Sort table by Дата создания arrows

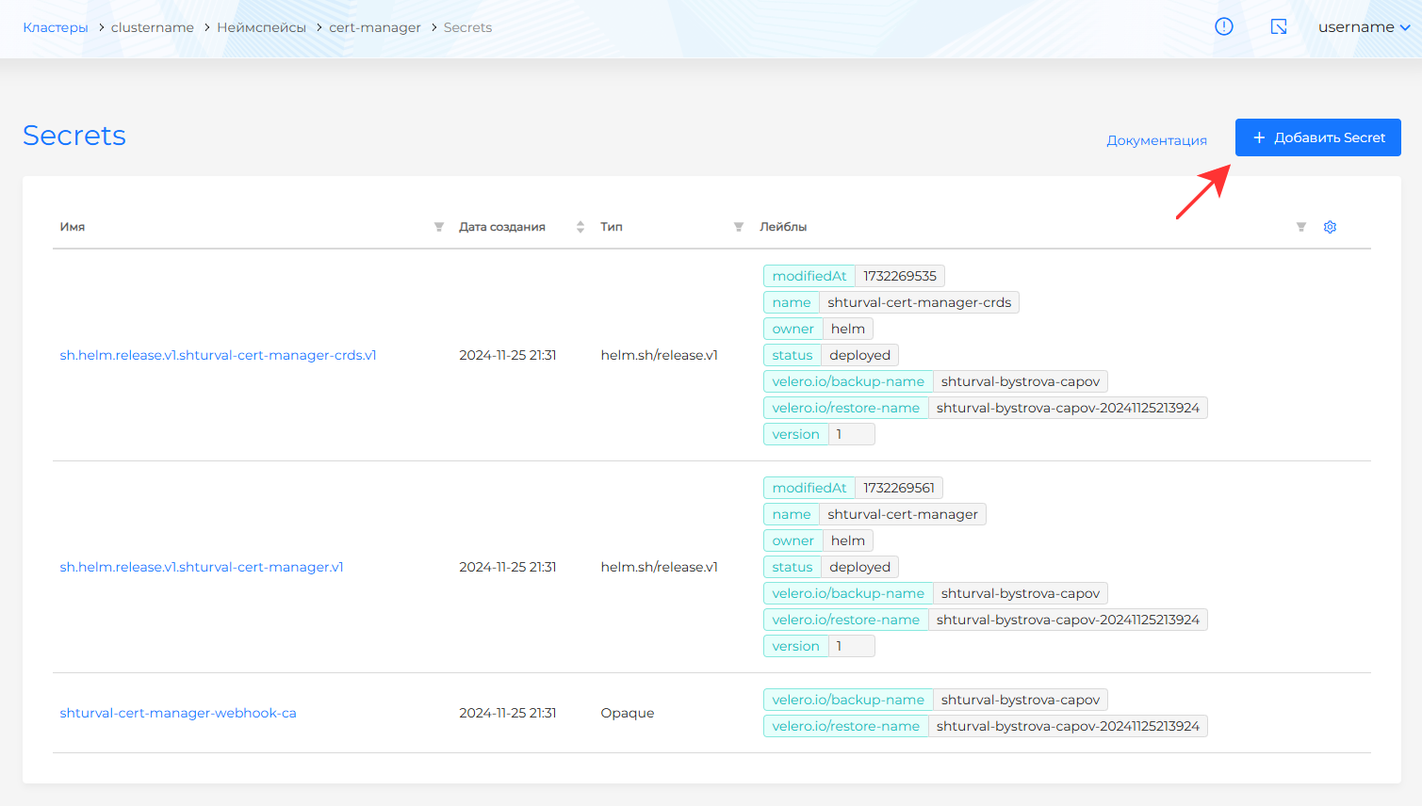tap(580, 227)
